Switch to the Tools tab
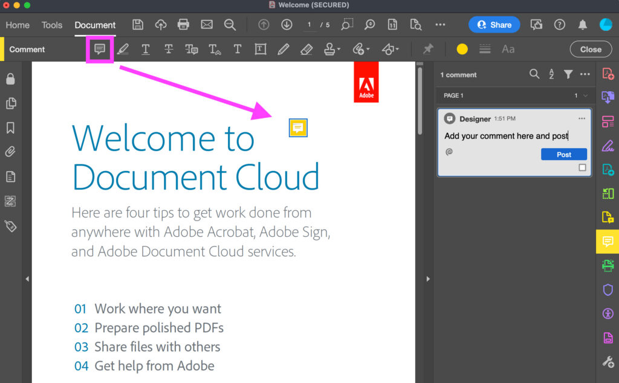The image size is (619, 383). pos(52,25)
